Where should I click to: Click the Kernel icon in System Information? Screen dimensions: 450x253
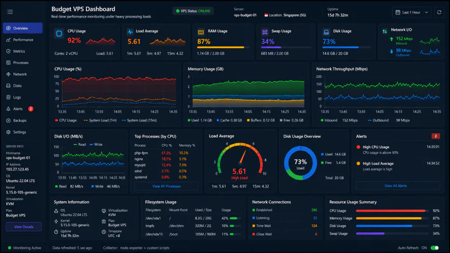(56, 221)
